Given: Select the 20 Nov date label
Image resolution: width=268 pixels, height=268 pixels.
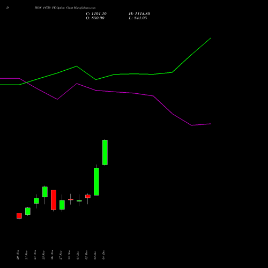Looking at the screenshot, I should pyautogui.click(x=18, y=255).
